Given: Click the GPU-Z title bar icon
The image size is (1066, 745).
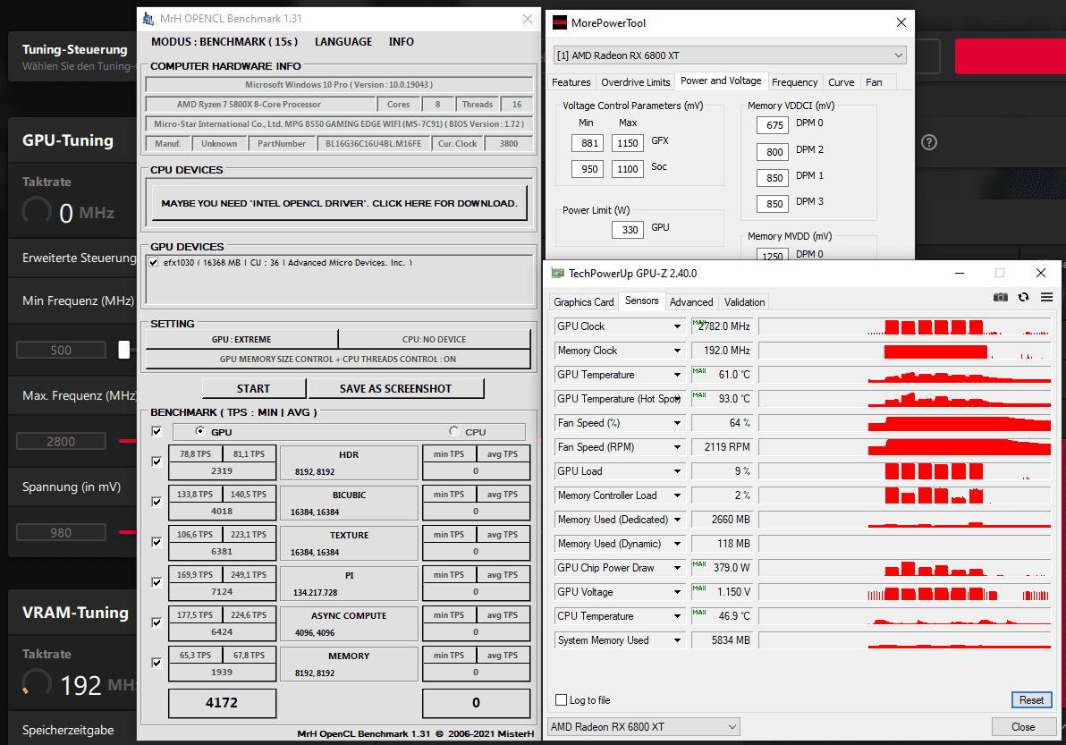Looking at the screenshot, I should [x=557, y=274].
